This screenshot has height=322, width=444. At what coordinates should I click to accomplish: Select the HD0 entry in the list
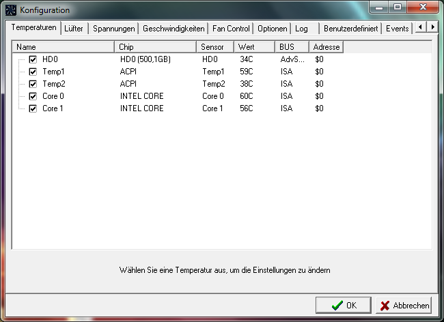(50, 59)
